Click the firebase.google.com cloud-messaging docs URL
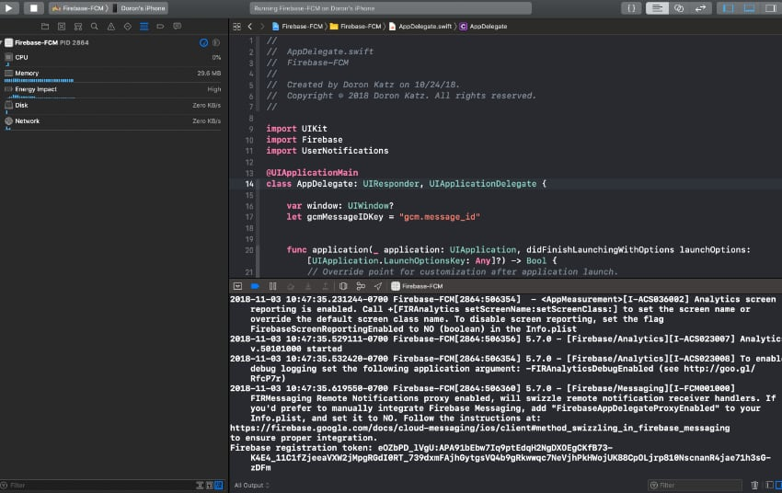The image size is (782, 493). [x=479, y=429]
